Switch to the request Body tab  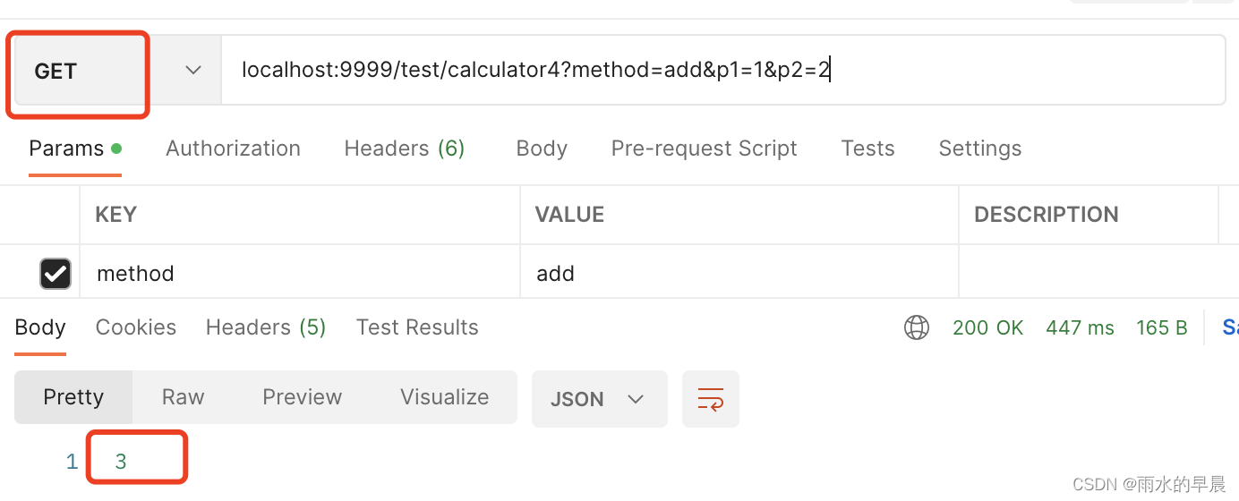[542, 149]
